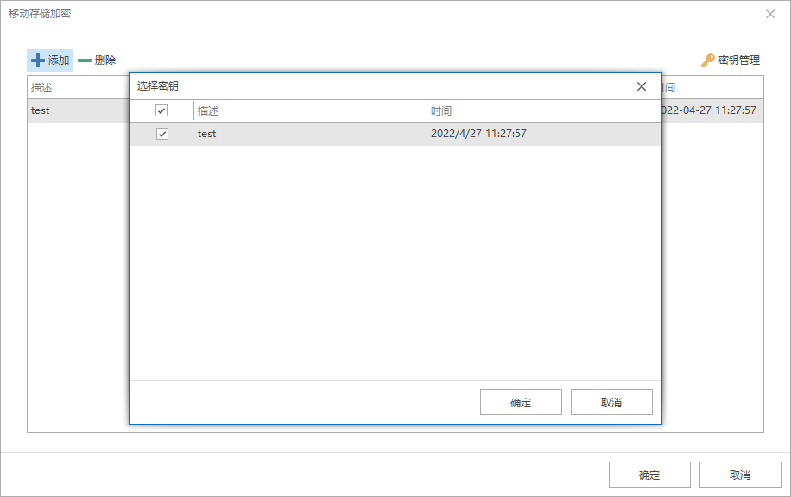Screen dimensions: 791x497
Task: Select the test row in dialog list
Action: (395, 134)
